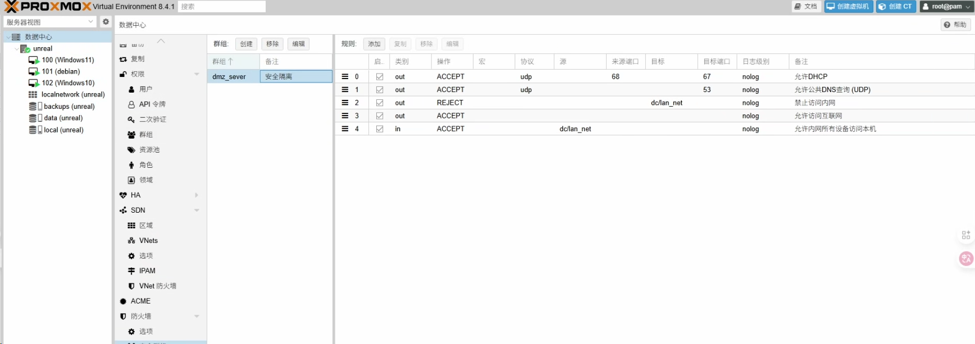This screenshot has height=344, width=975.
Task: Select VM 101 (debian) in tree
Action: click(x=61, y=72)
